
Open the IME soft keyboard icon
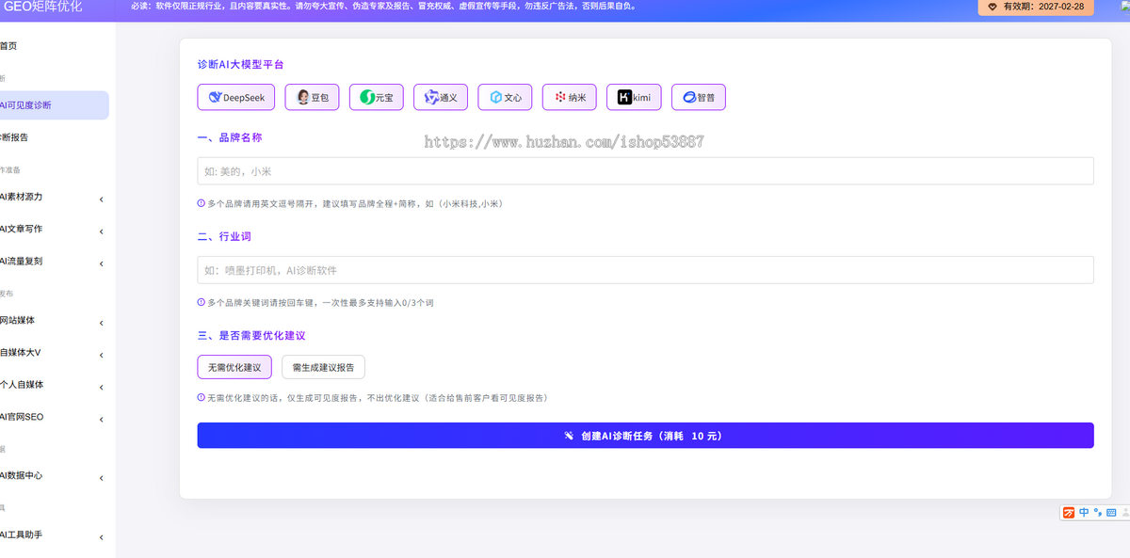1111,513
